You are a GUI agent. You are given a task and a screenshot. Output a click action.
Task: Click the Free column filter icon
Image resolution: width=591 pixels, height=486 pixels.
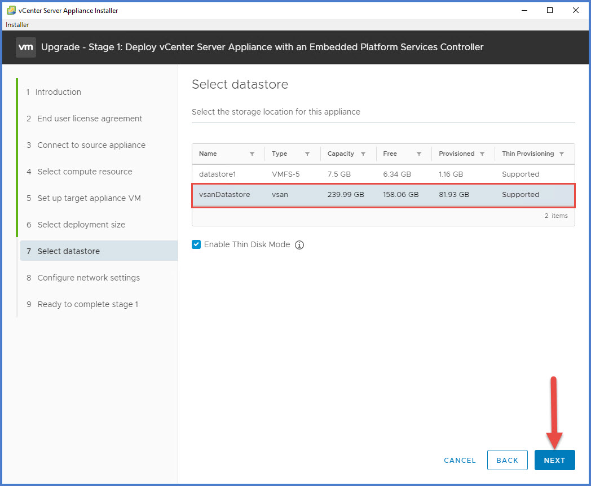tap(419, 154)
